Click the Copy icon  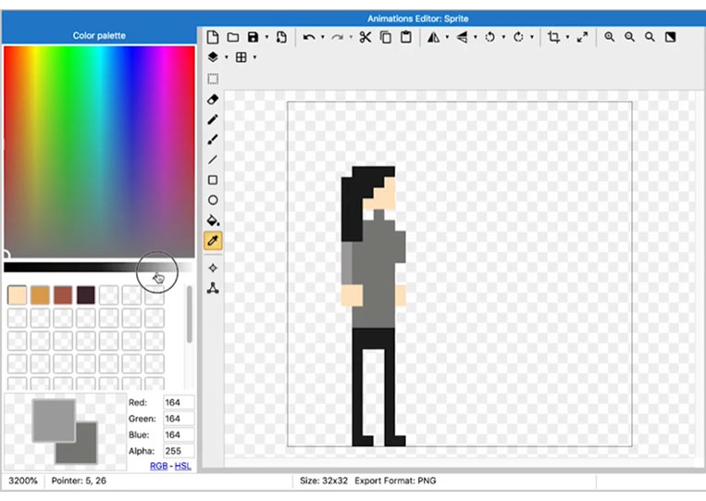(x=386, y=37)
